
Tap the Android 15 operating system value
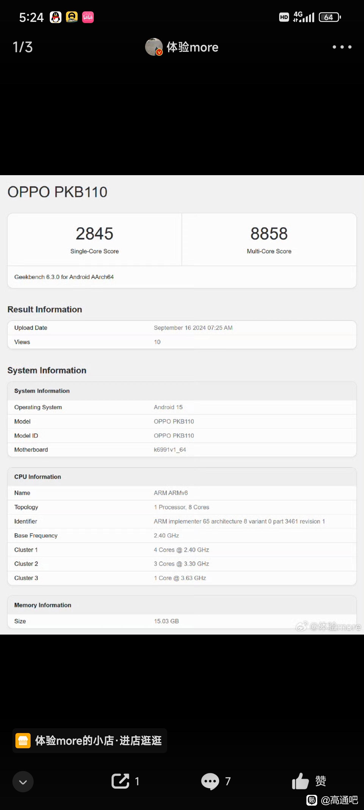pos(168,407)
